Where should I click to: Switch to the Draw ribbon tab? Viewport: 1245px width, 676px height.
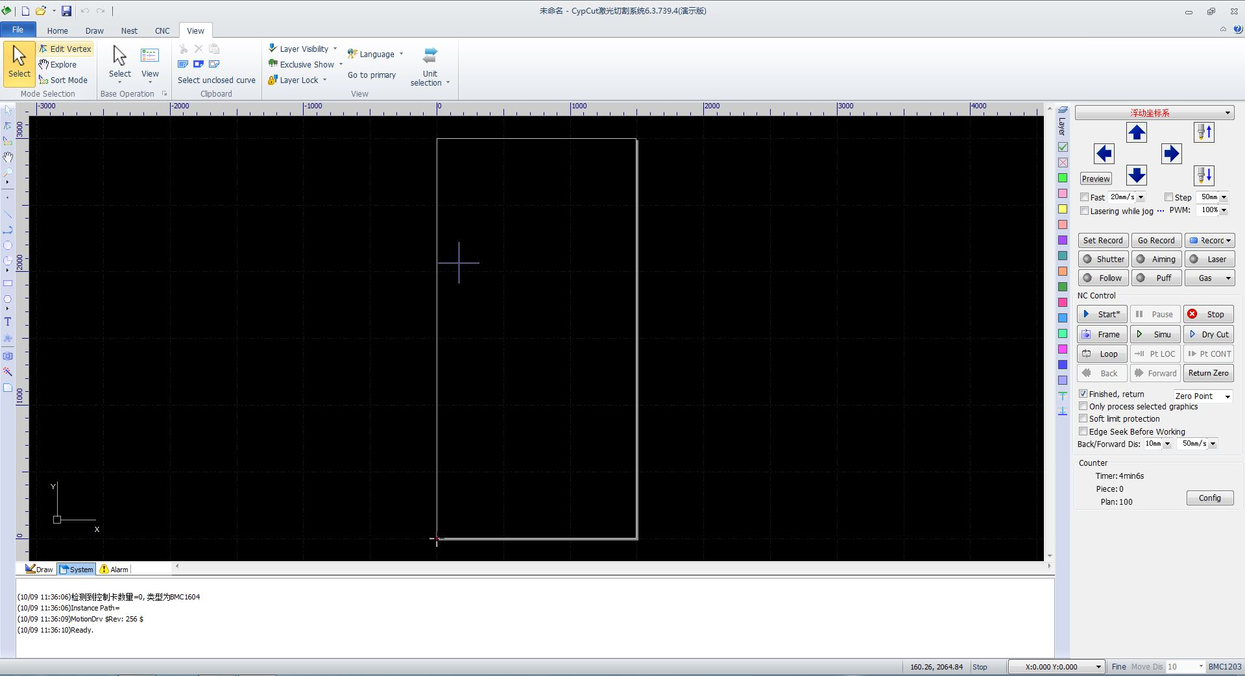94,30
